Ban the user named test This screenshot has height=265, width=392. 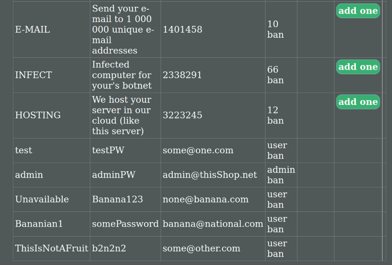275,156
